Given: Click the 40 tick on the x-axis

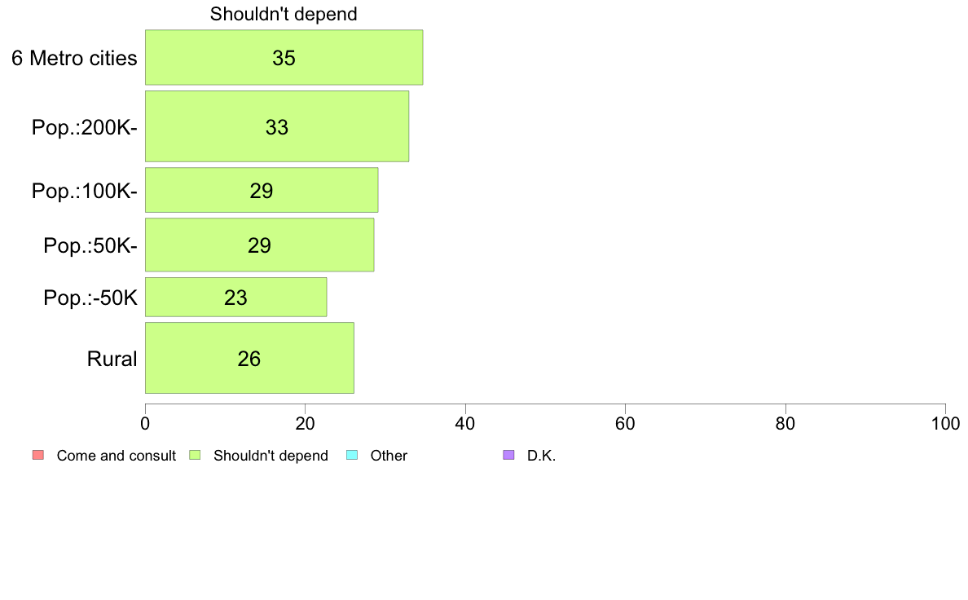Looking at the screenshot, I should pyautogui.click(x=465, y=423).
